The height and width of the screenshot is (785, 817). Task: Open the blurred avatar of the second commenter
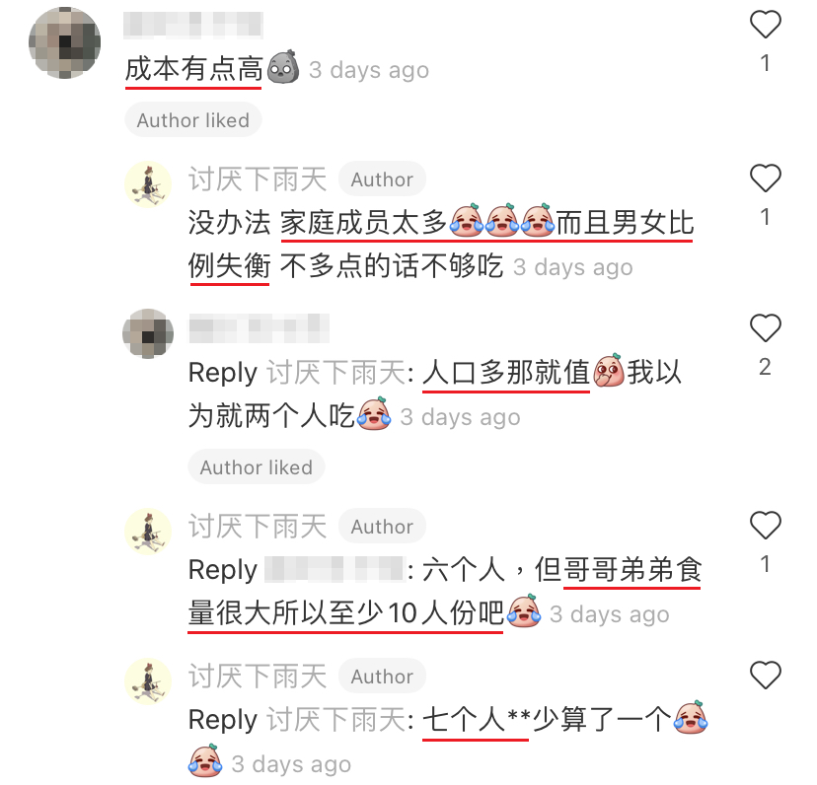tap(148, 333)
